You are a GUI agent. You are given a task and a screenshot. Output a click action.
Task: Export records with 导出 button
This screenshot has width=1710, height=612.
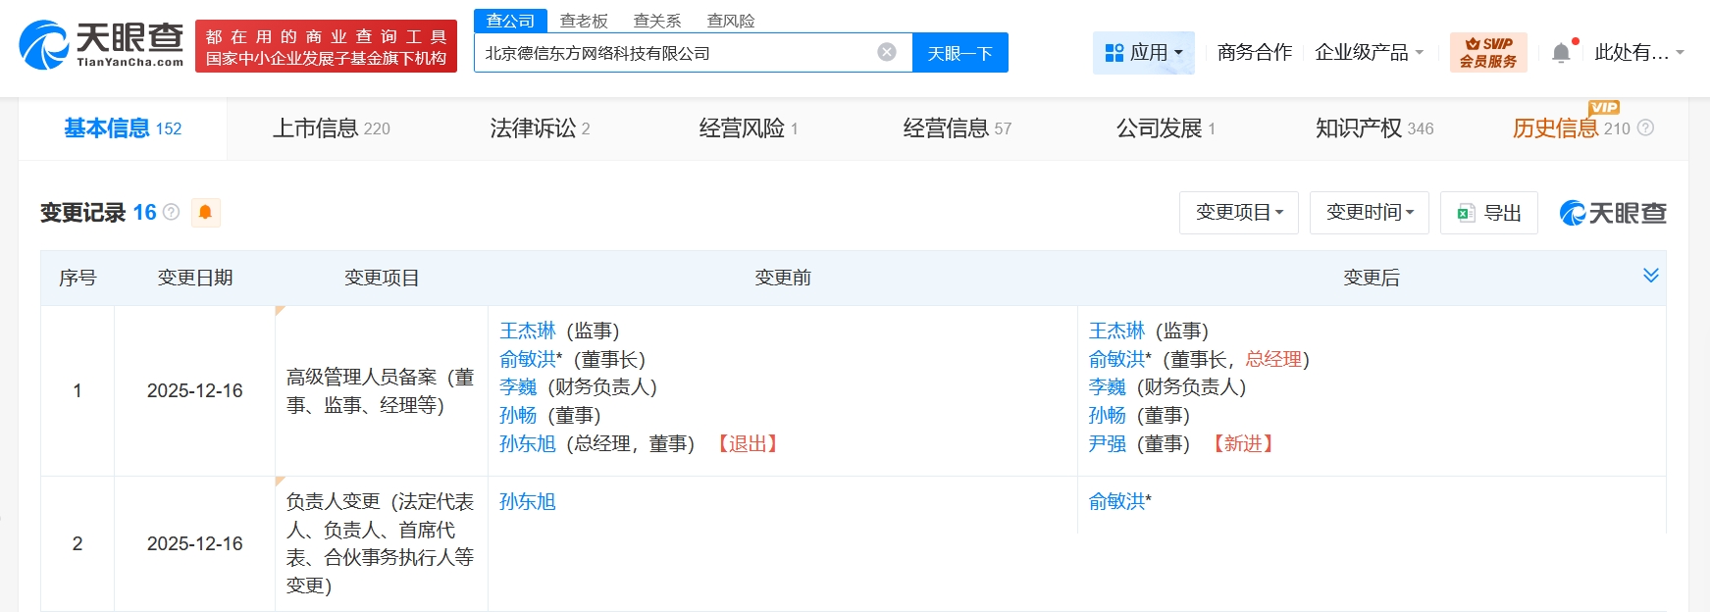coord(1489,213)
